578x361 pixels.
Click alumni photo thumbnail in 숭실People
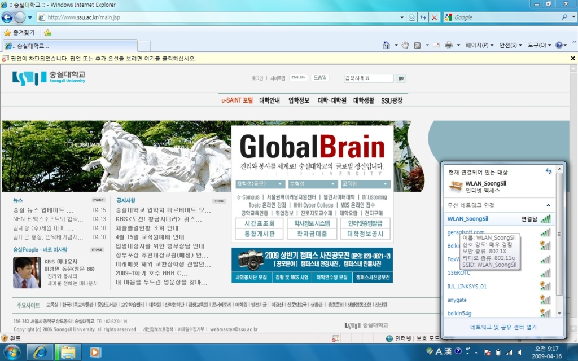27,272
